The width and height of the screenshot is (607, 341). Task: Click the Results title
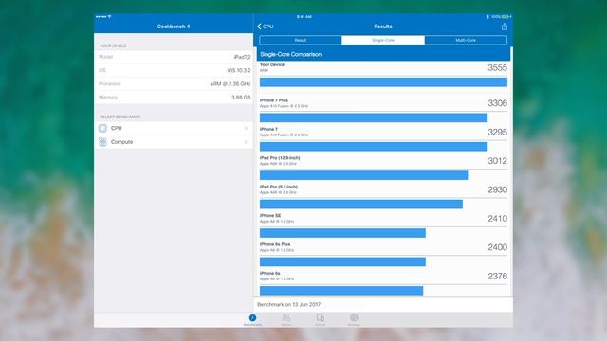coord(383,27)
